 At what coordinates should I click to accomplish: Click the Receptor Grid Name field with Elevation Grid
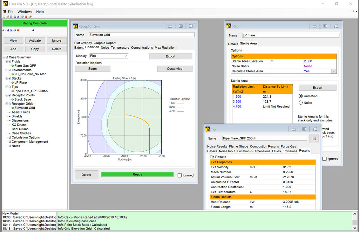click(x=141, y=35)
